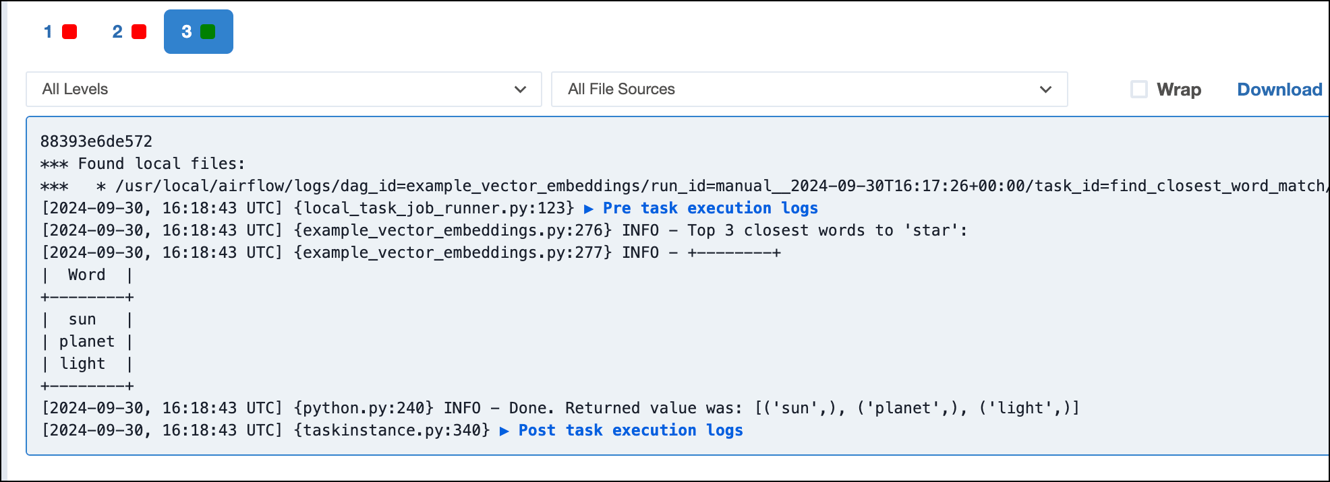
Task: Click the red status square on tab 1
Action: [x=69, y=32]
